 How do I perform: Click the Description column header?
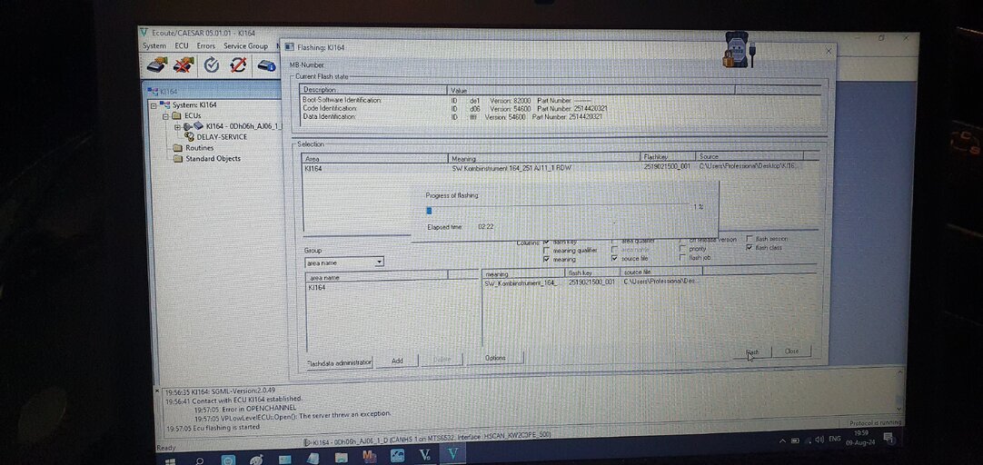(x=373, y=90)
